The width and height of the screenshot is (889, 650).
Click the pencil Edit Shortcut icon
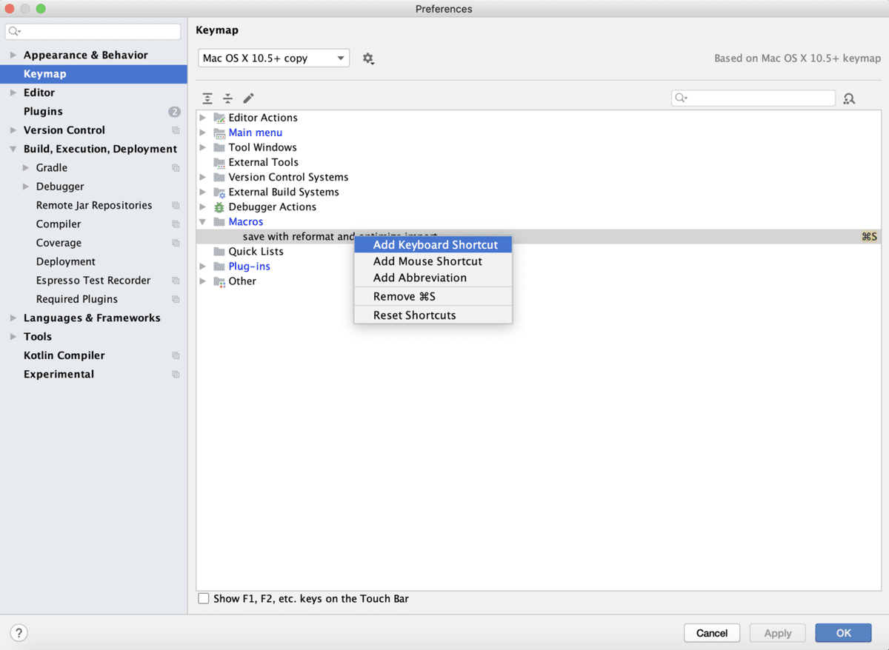click(x=249, y=98)
